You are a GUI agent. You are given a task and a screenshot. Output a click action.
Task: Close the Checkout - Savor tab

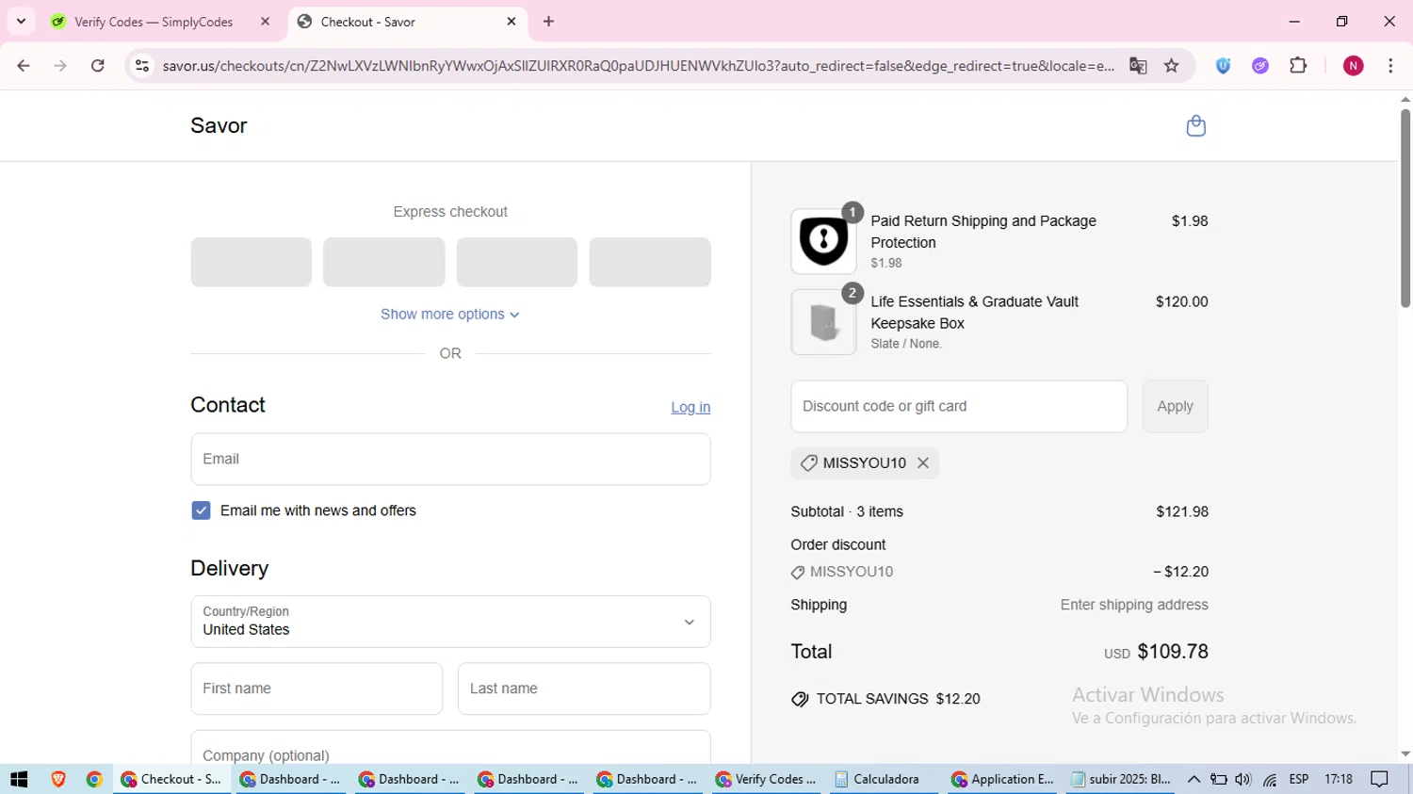(x=512, y=21)
